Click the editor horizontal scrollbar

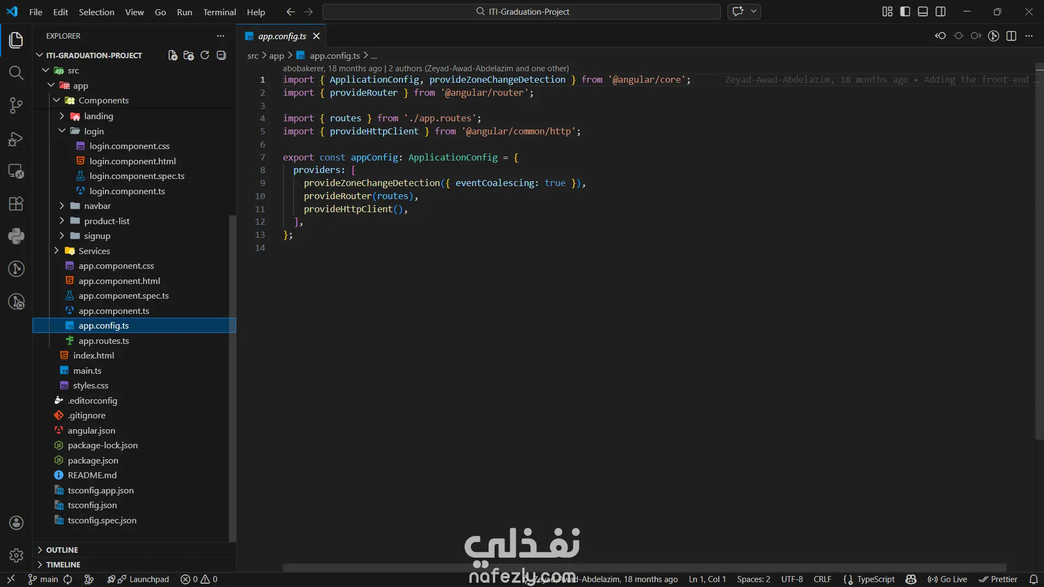tap(644, 568)
